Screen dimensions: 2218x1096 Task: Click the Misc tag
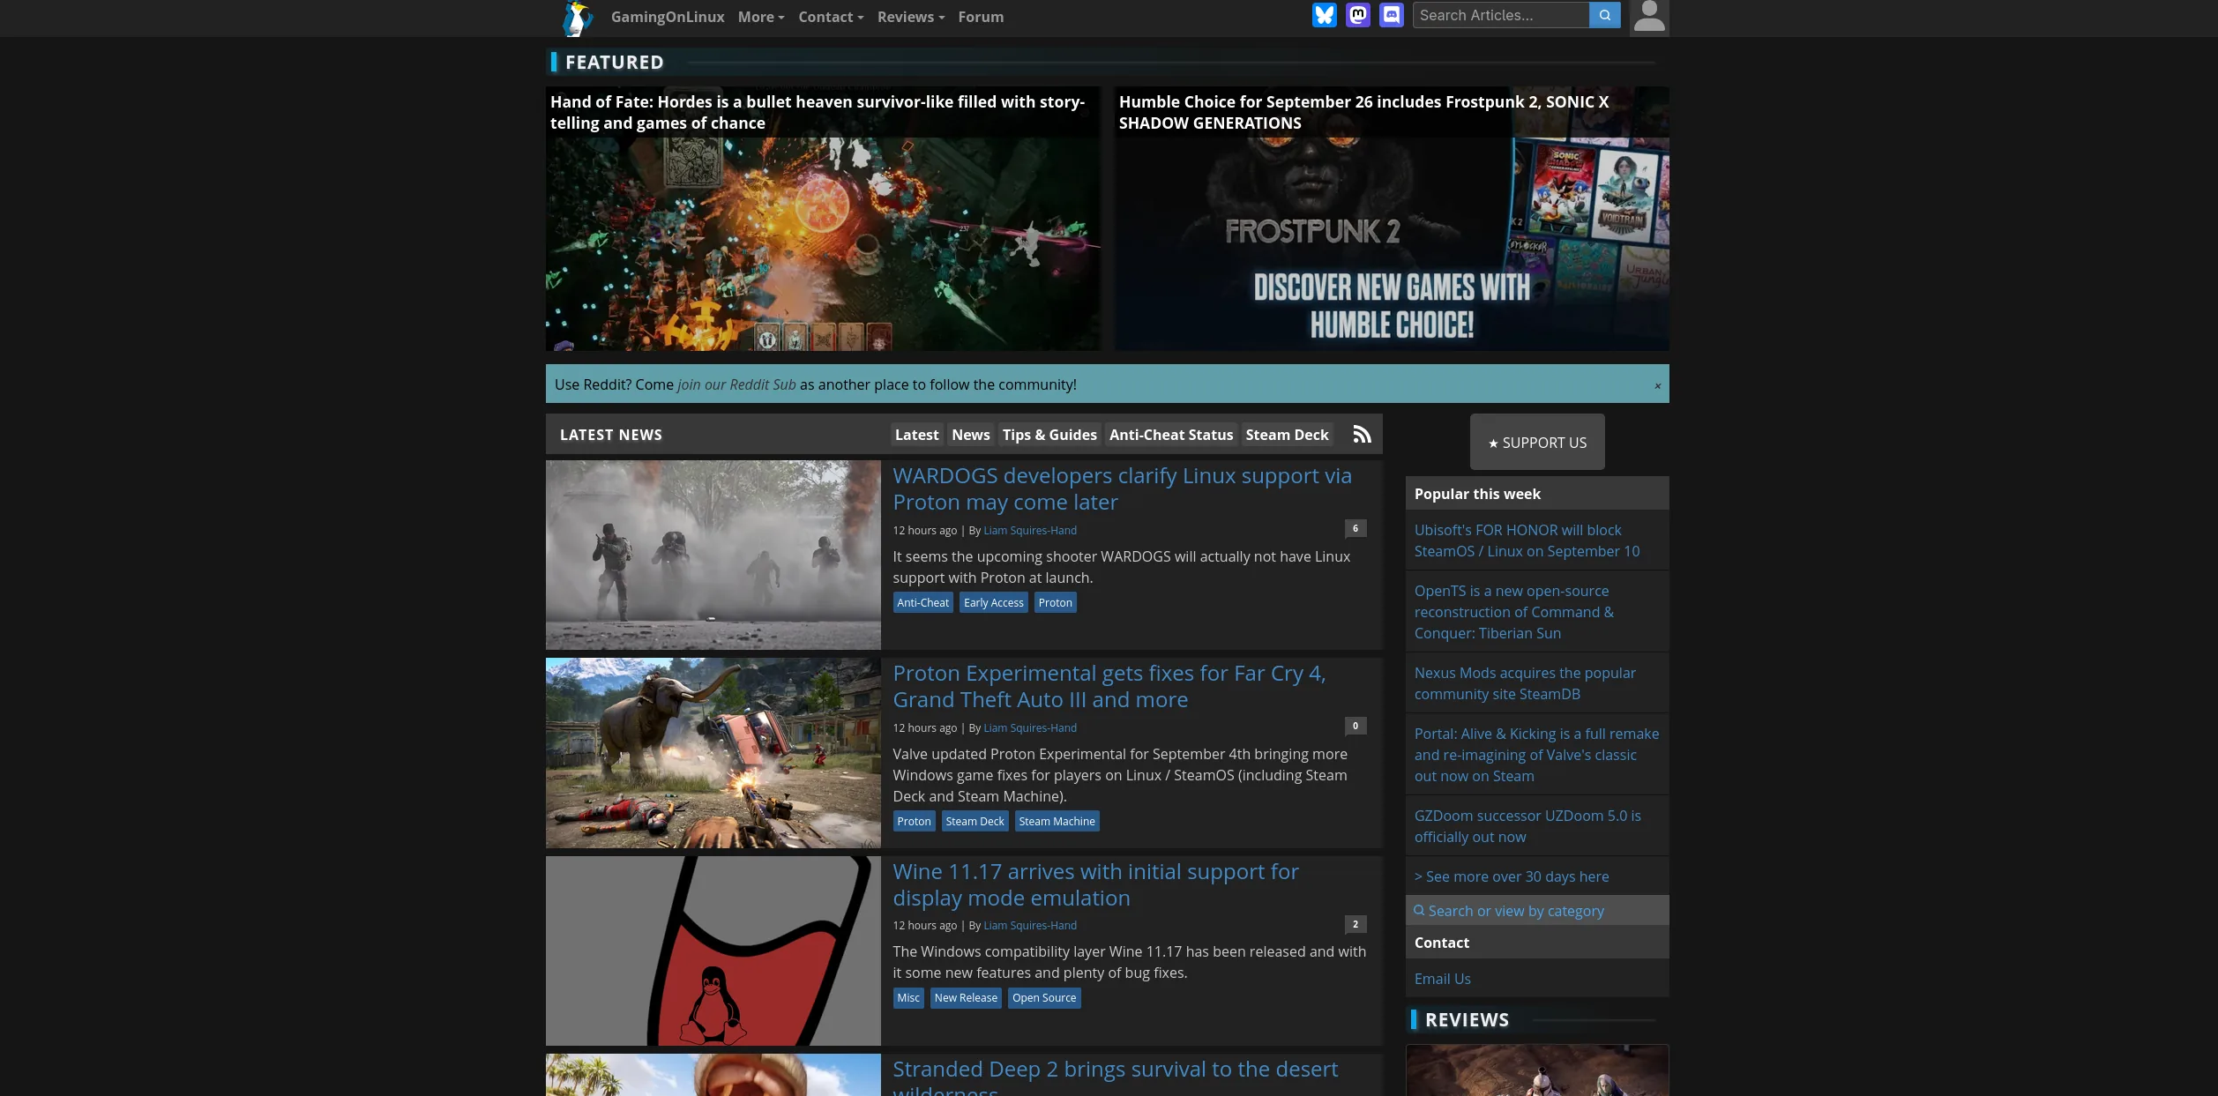click(x=908, y=997)
